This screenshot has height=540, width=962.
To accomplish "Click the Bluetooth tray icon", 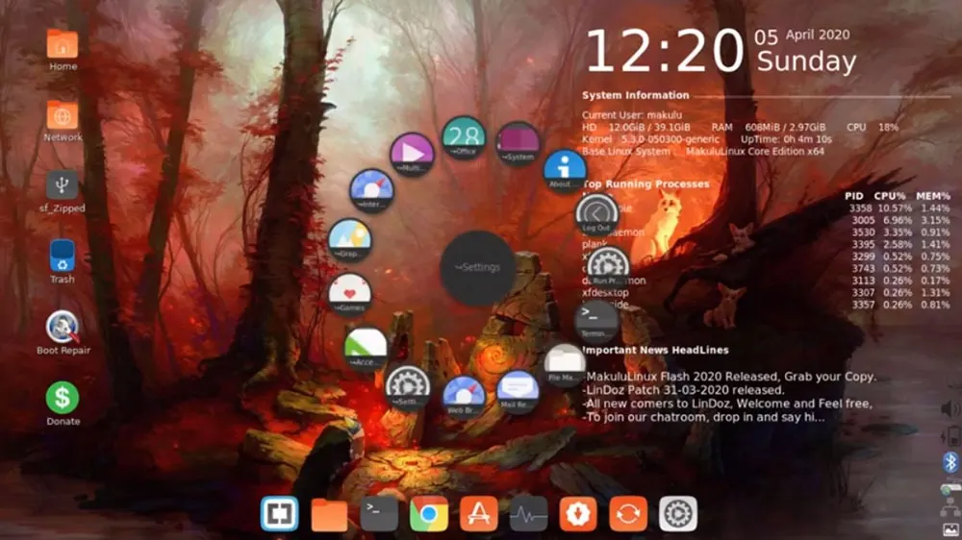I will pyautogui.click(x=951, y=462).
